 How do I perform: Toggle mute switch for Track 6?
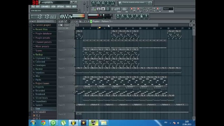click(73, 83)
